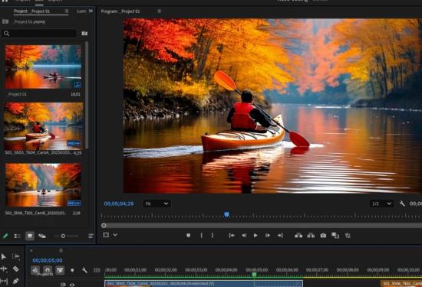
Task: Open Program monitor wrench settings
Action: click(402, 204)
